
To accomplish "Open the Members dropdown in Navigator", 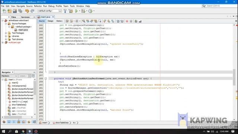I will (9, 76).
